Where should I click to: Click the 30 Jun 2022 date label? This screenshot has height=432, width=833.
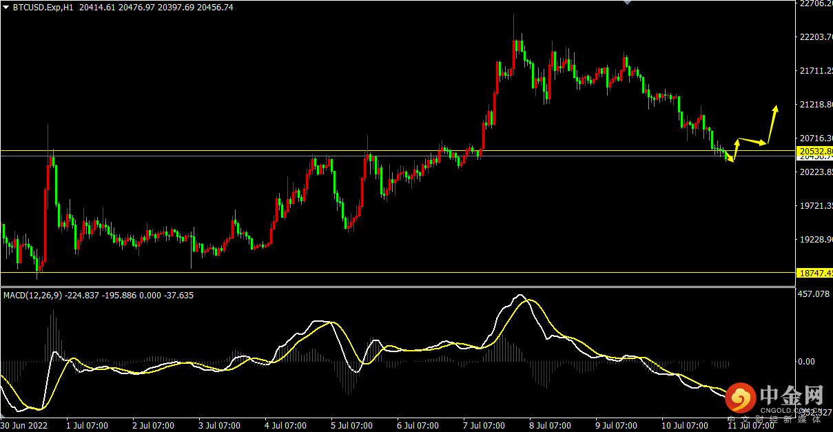click(x=23, y=425)
